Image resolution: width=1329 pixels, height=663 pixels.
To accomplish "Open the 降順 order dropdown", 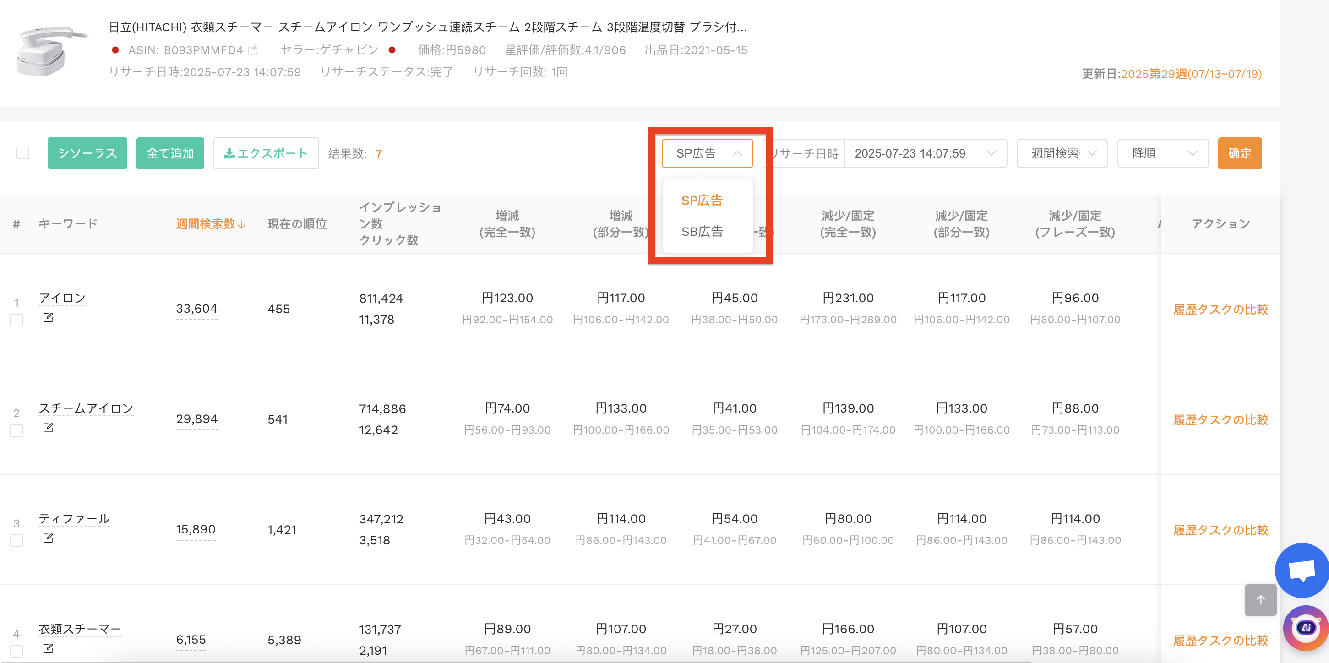I will coord(1163,153).
